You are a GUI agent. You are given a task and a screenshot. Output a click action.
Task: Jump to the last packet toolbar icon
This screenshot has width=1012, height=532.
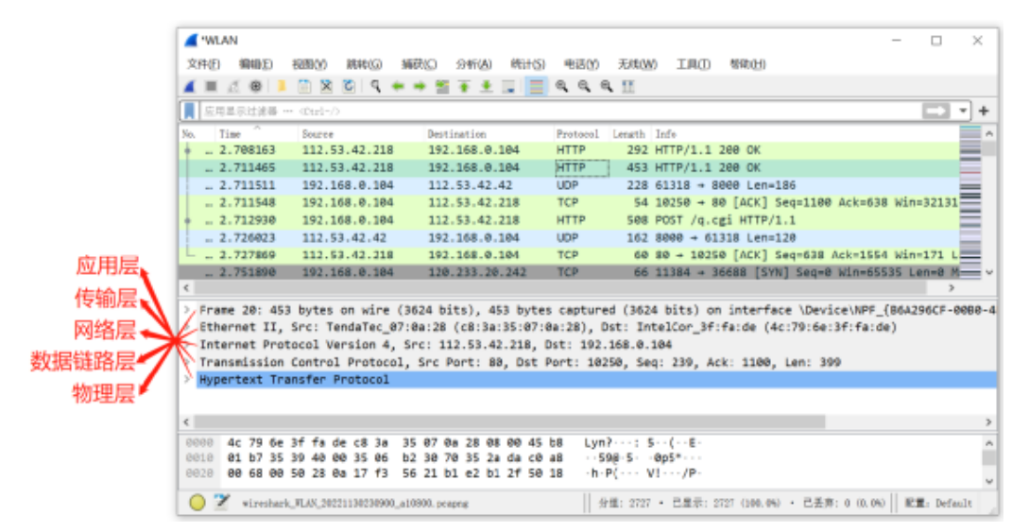click(x=487, y=86)
